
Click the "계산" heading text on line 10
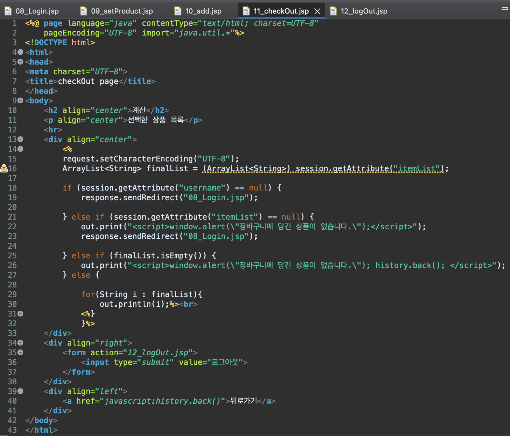[139, 110]
